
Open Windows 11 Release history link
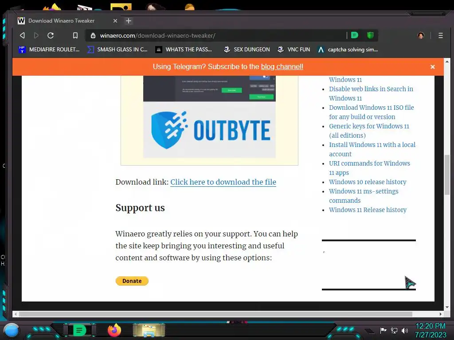coord(368,209)
